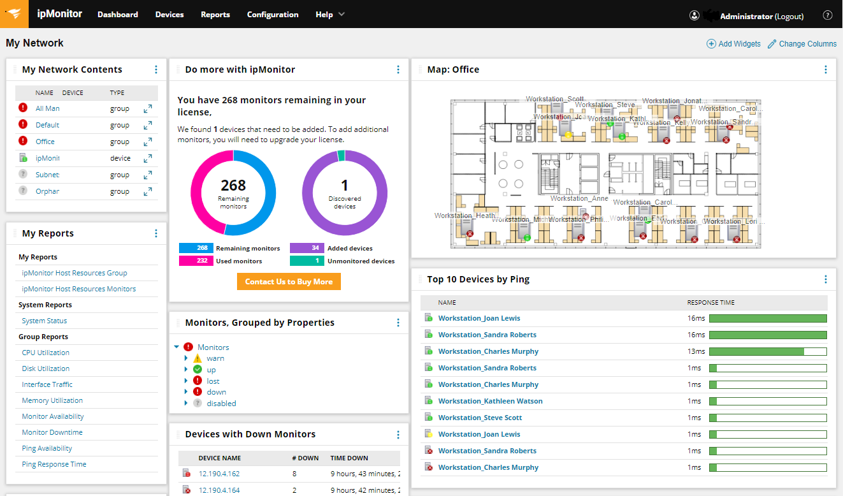The width and height of the screenshot is (843, 496).
Task: Open the Dashboard menu
Action: pyautogui.click(x=118, y=15)
